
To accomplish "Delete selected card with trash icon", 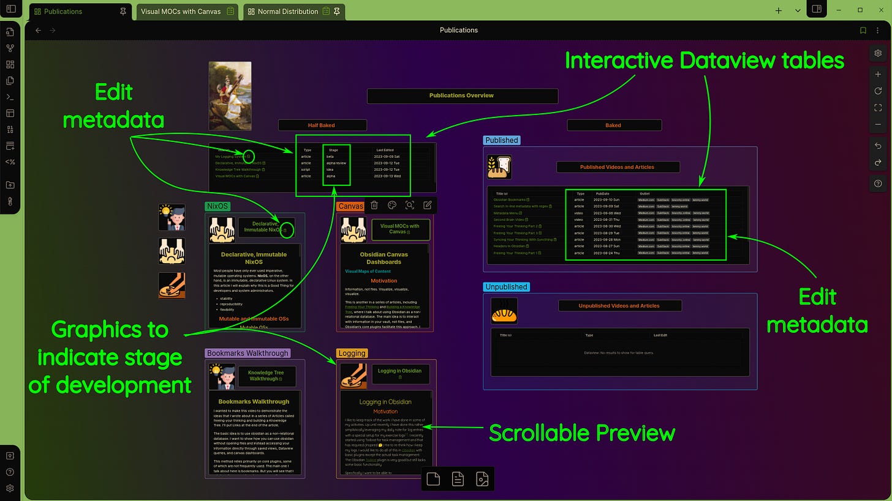I will (x=374, y=206).
